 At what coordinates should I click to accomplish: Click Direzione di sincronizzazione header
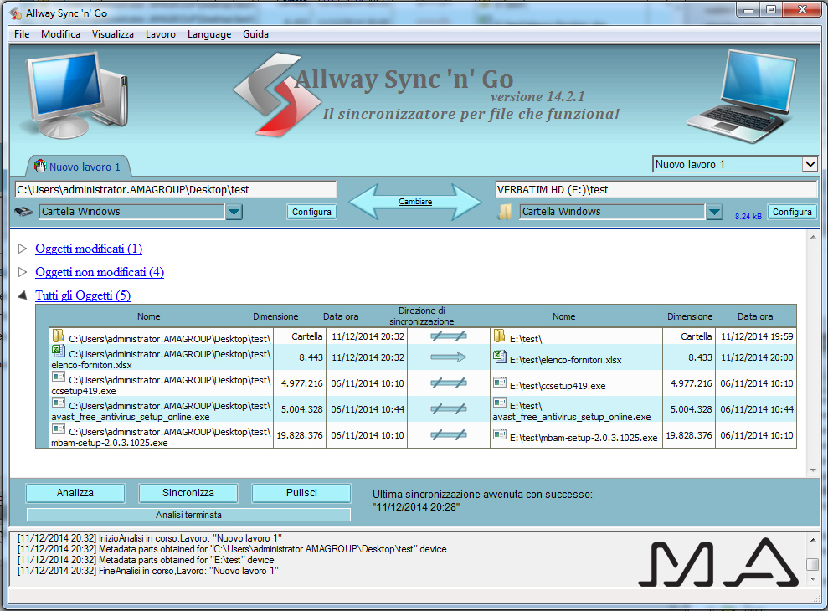421,316
